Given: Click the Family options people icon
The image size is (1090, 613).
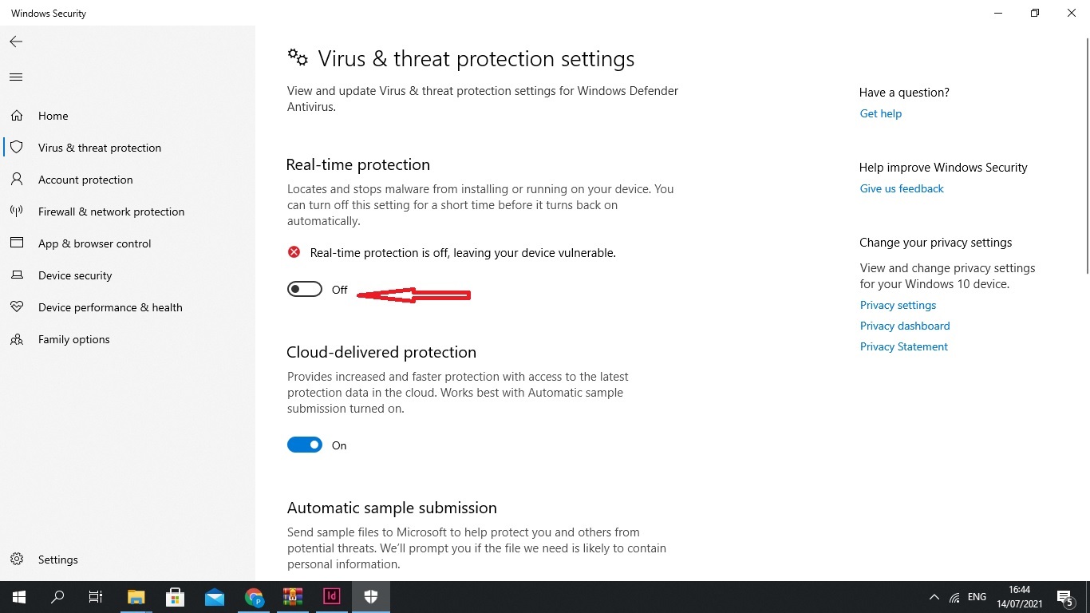Looking at the screenshot, I should coord(17,339).
